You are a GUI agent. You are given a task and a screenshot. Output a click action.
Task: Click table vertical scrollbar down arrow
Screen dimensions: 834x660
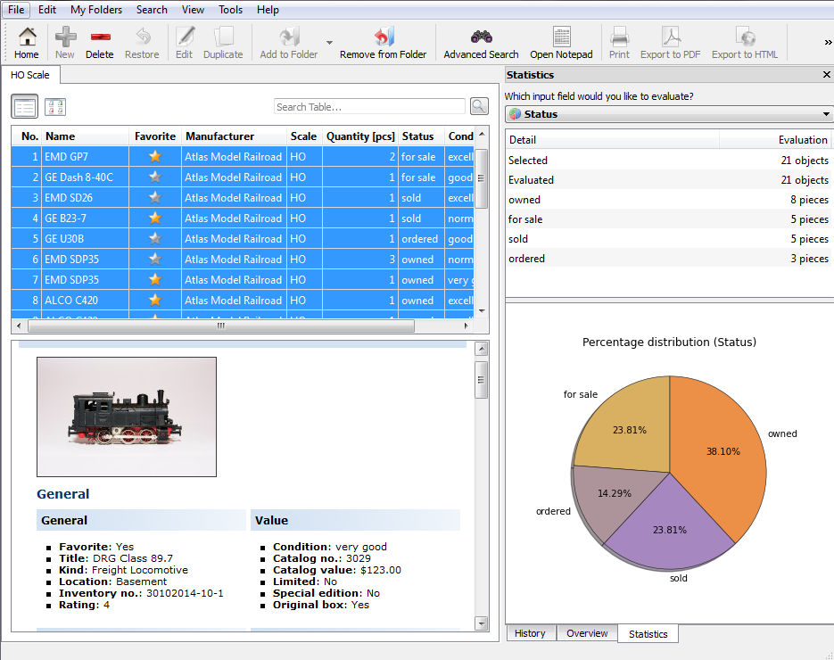pyautogui.click(x=482, y=311)
